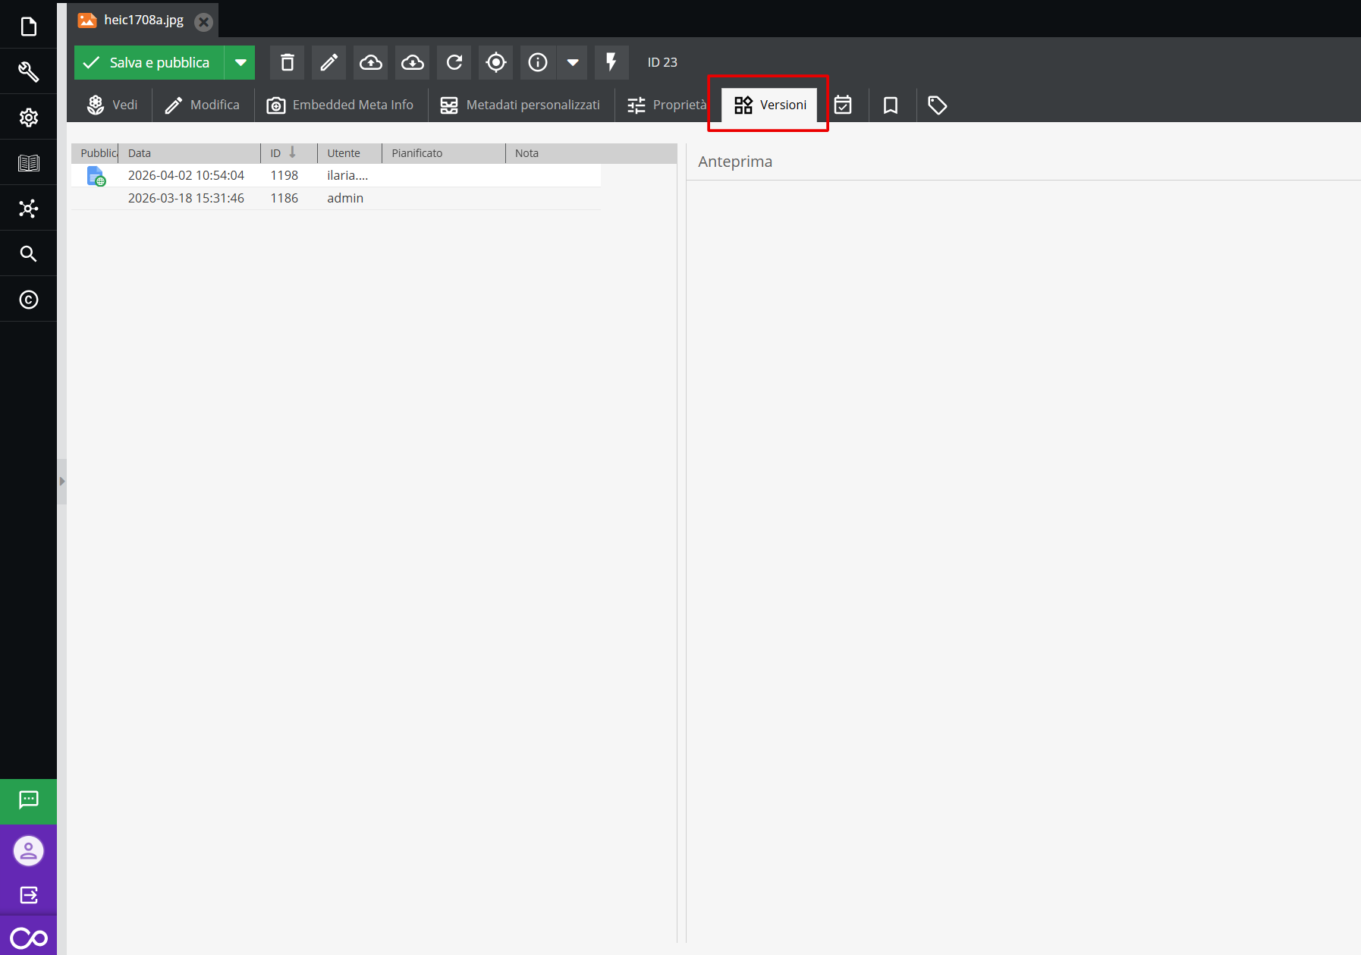The width and height of the screenshot is (1361, 955).
Task: Click the reload icon in toolbar
Action: [454, 62]
